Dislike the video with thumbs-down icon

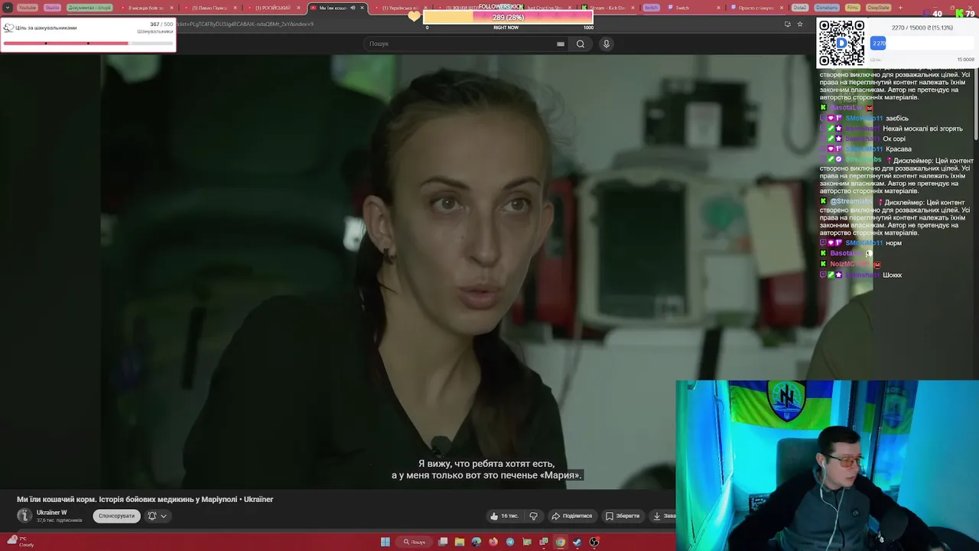point(534,516)
